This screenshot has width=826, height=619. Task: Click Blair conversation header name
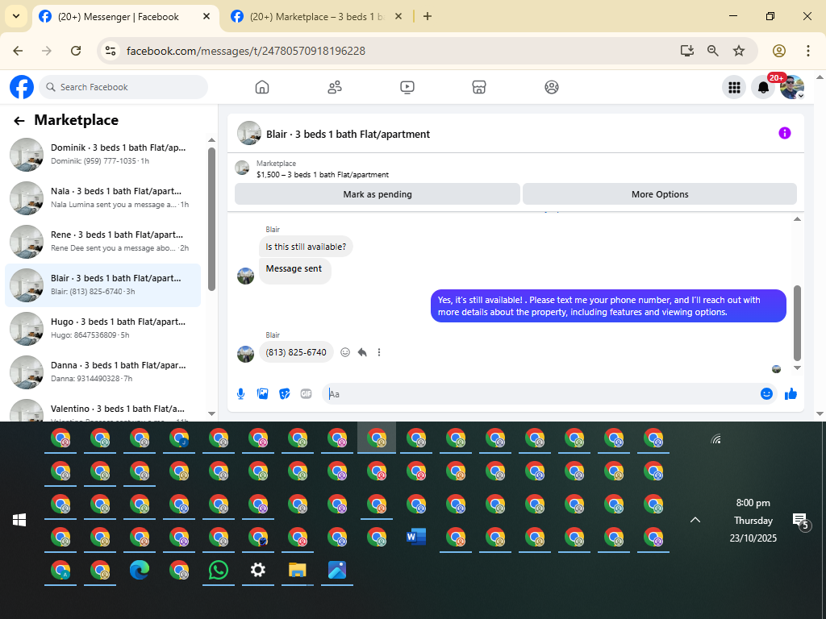[x=348, y=135]
